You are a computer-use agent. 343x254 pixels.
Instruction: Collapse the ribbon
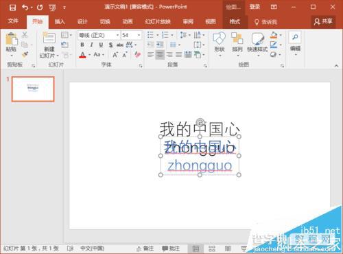tap(336, 66)
